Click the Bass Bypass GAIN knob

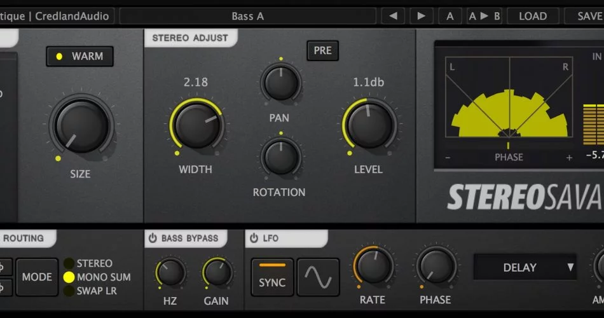(217, 273)
